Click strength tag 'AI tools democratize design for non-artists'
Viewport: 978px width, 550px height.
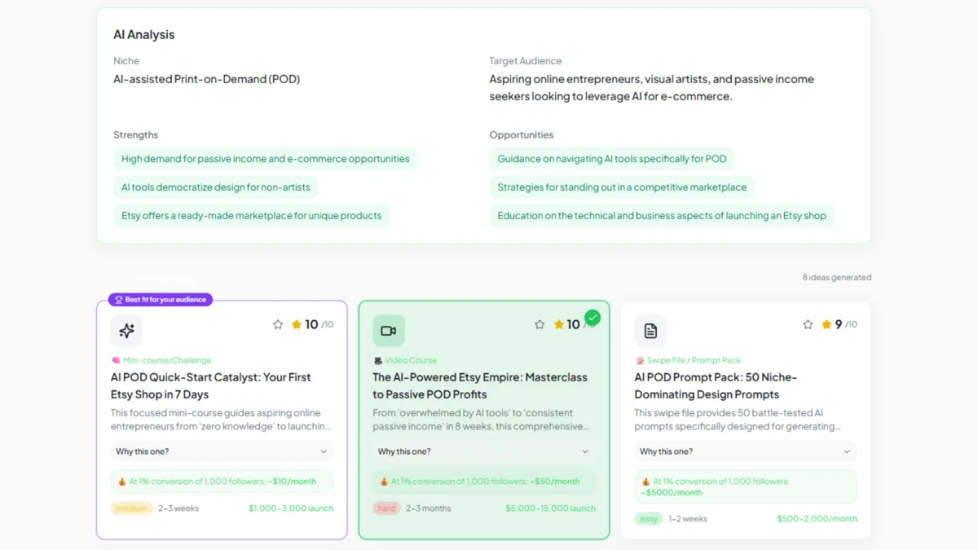[215, 187]
